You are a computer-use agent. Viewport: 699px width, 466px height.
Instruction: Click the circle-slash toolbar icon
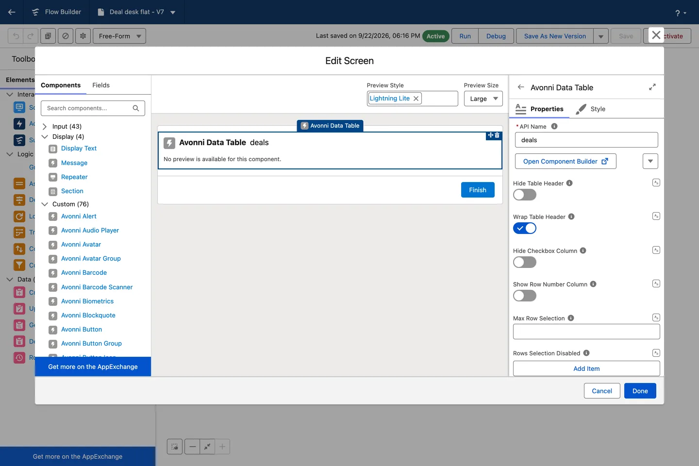66,36
